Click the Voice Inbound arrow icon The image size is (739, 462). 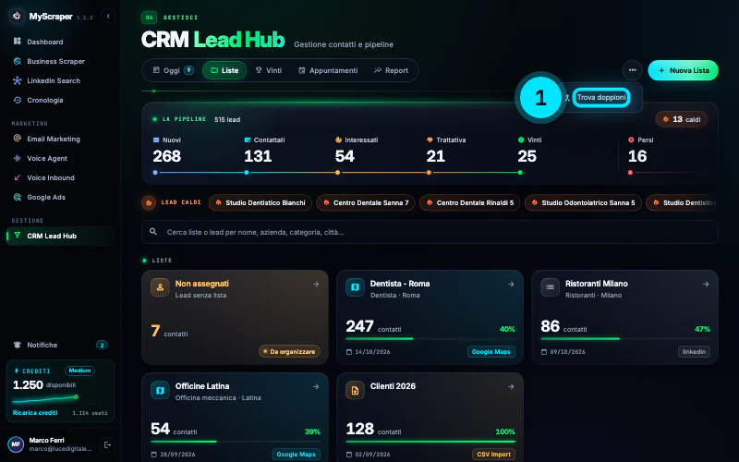pos(18,177)
